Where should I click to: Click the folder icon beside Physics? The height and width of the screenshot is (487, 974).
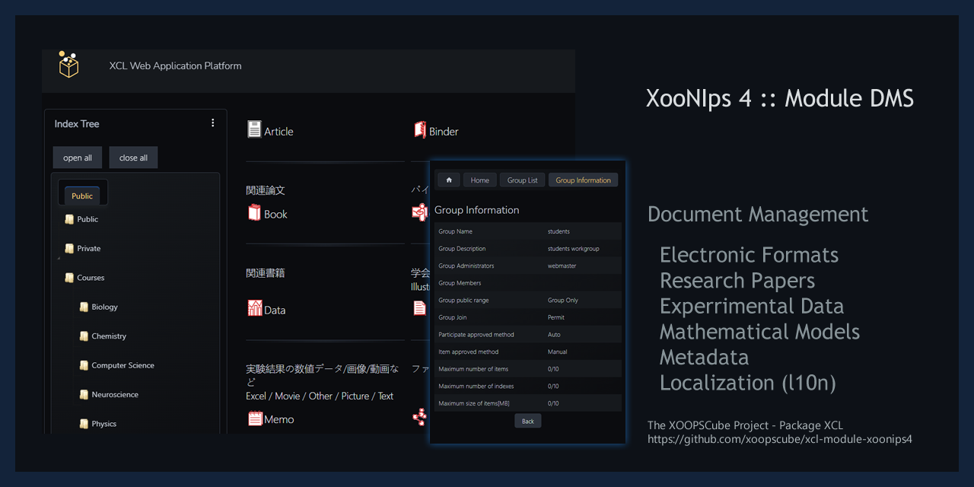84,424
